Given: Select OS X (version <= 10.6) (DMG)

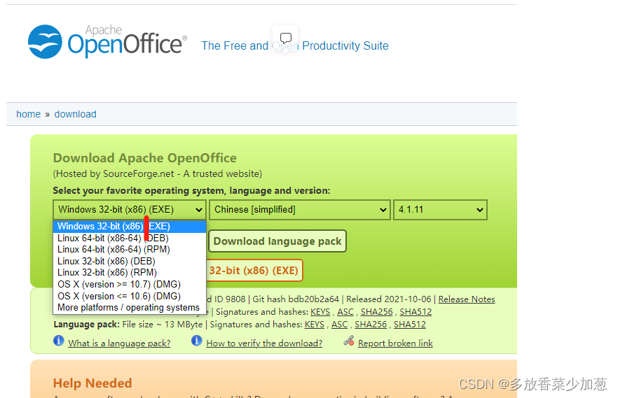Looking at the screenshot, I should tap(130, 296).
